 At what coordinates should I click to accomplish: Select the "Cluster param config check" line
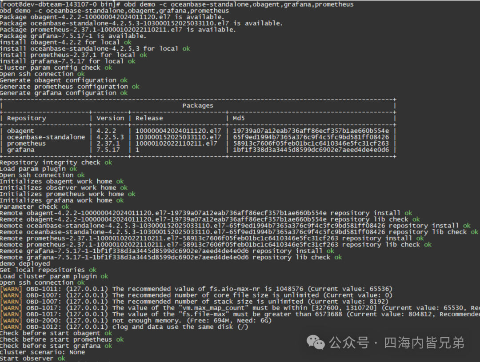(56, 68)
